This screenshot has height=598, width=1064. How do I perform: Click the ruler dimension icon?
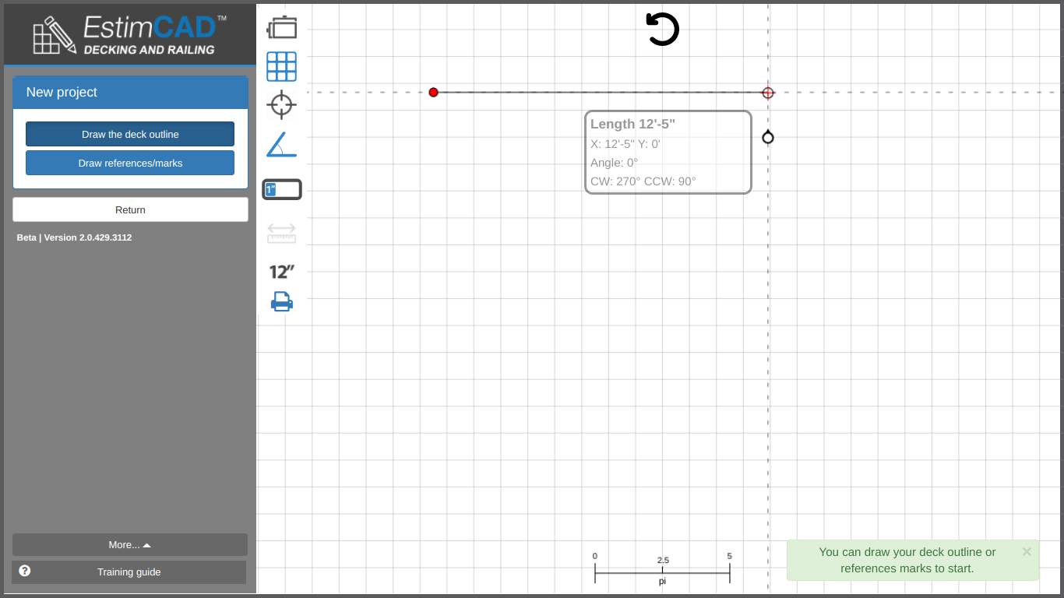[282, 233]
